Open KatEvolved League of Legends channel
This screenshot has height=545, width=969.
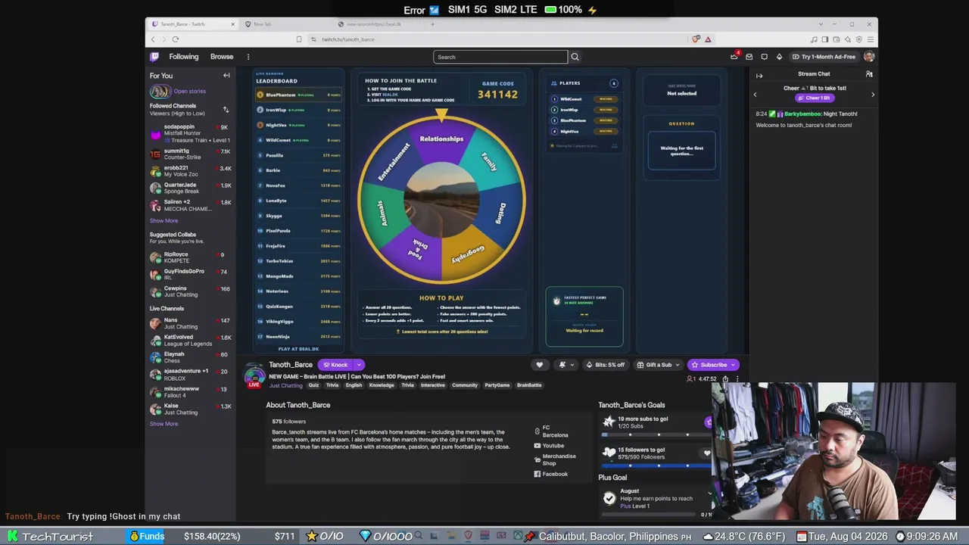coord(189,341)
